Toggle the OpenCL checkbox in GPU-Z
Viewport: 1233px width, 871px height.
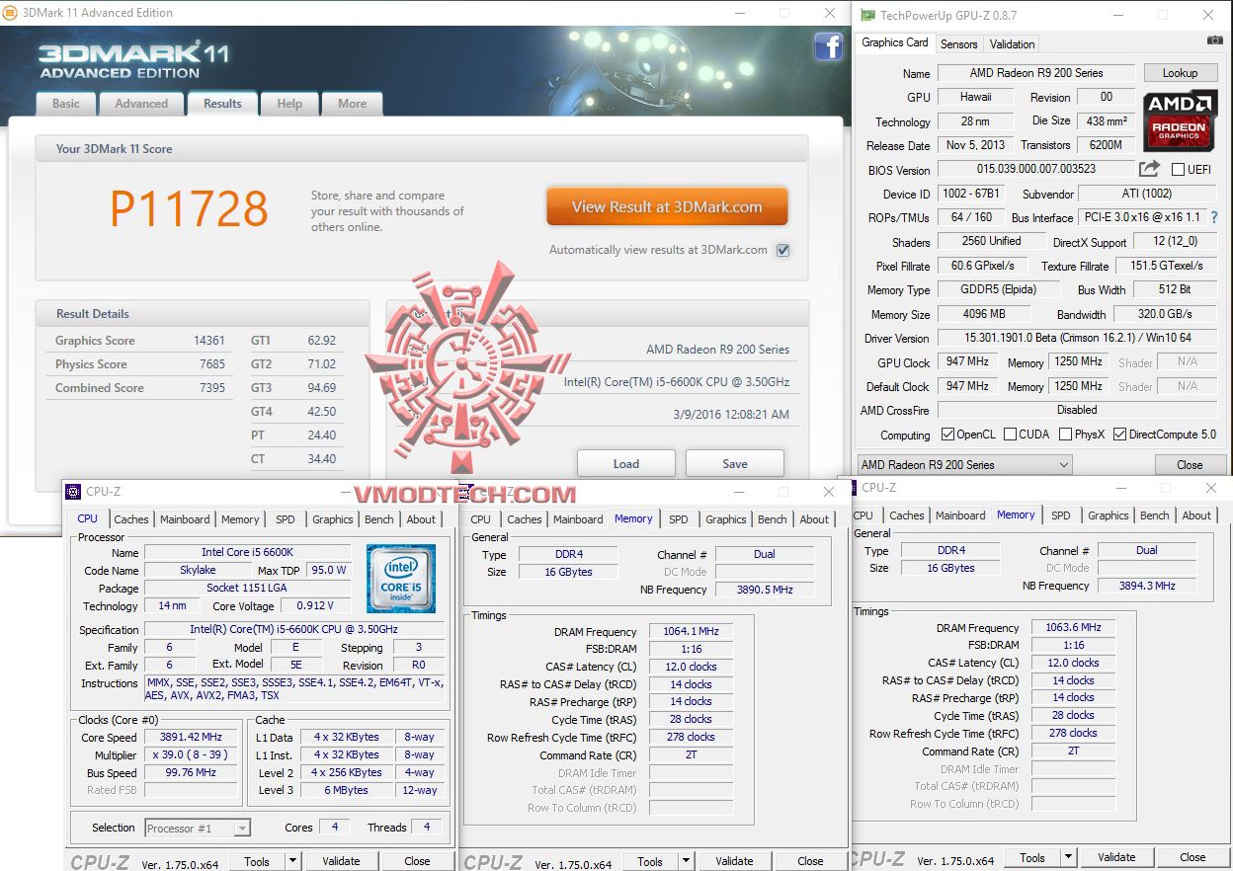coord(947,435)
